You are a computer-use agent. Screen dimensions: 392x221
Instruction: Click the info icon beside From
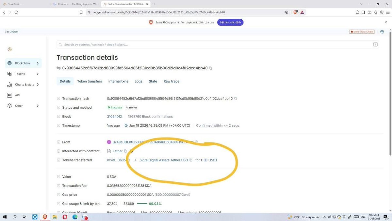59,142
